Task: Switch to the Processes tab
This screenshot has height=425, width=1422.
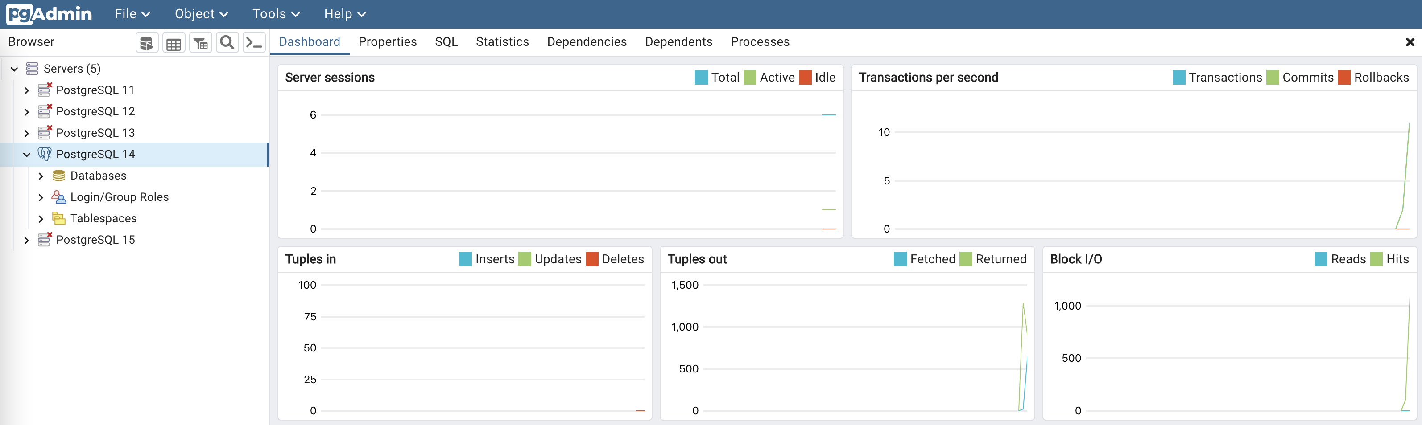Action: (760, 42)
